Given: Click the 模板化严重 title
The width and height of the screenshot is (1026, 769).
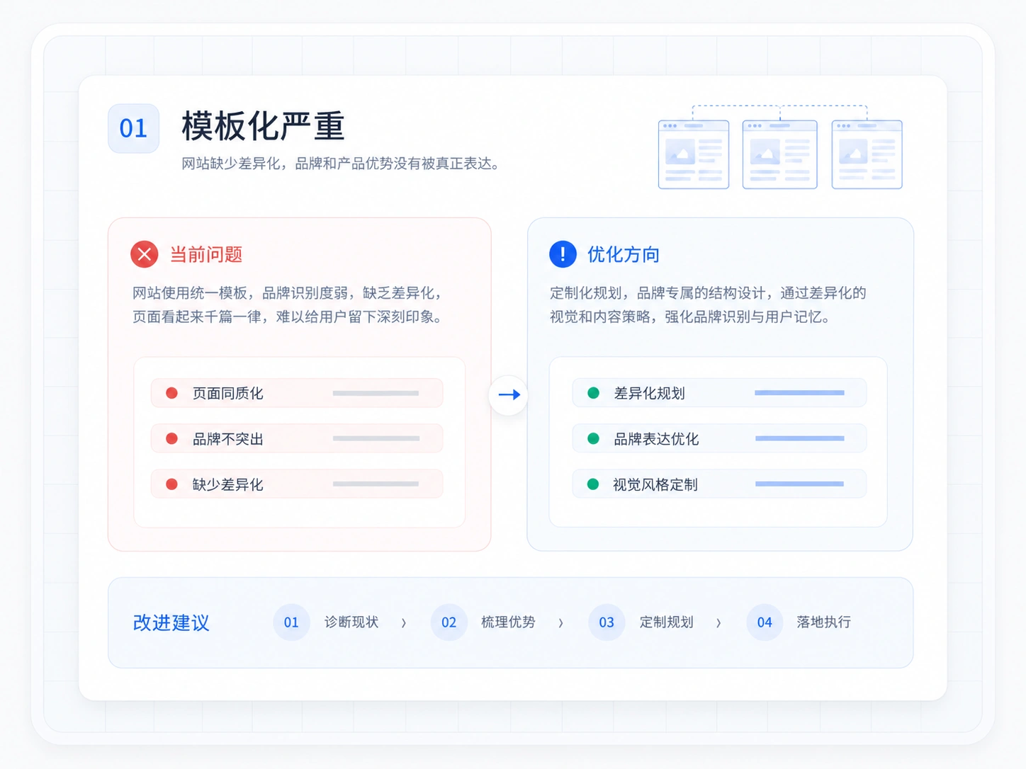Looking at the screenshot, I should (263, 127).
